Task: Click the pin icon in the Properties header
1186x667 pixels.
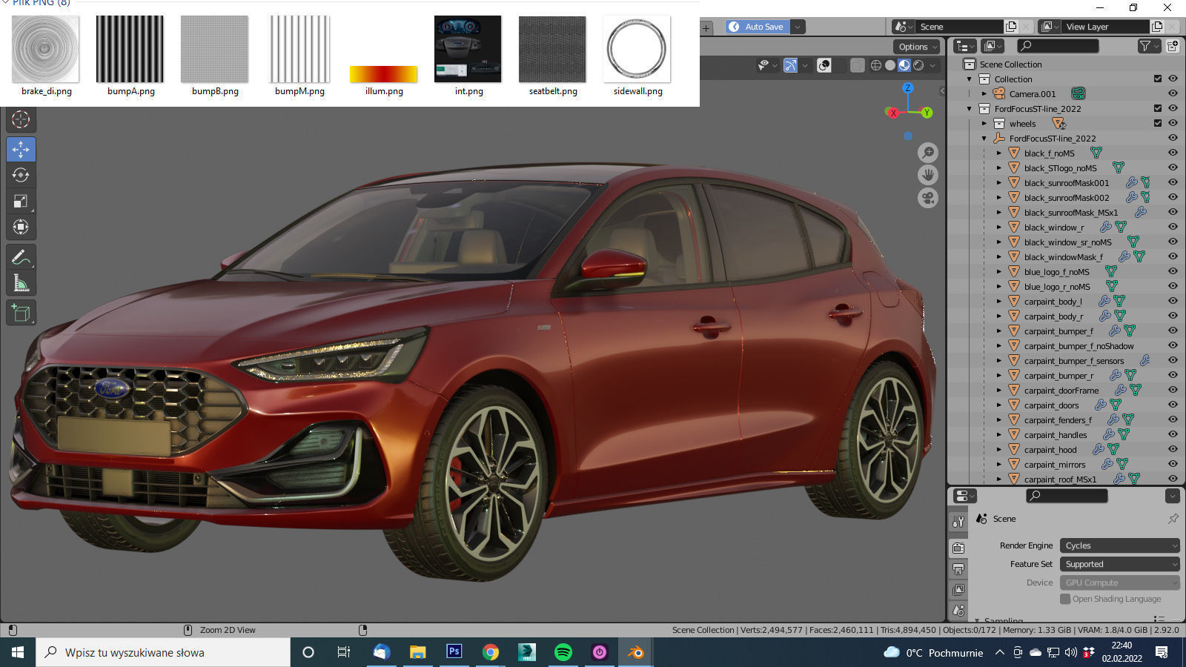Action: [x=1173, y=519]
